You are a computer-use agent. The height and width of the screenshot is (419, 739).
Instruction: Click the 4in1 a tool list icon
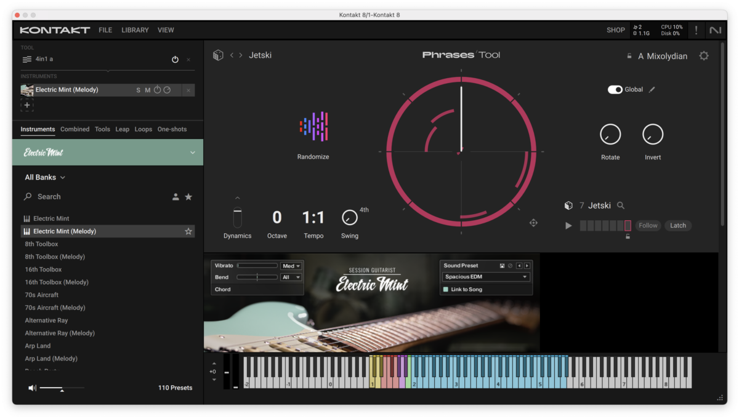[27, 60]
